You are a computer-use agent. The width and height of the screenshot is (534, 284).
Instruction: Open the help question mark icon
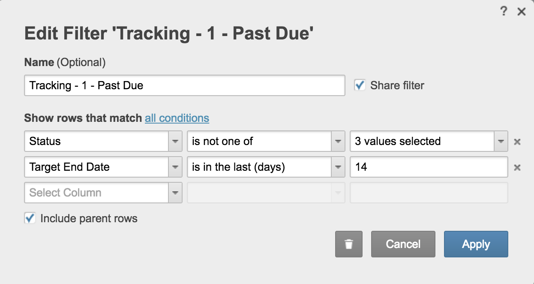click(504, 12)
